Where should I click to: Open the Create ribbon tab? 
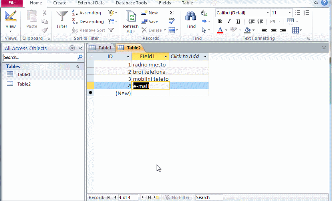60,3
